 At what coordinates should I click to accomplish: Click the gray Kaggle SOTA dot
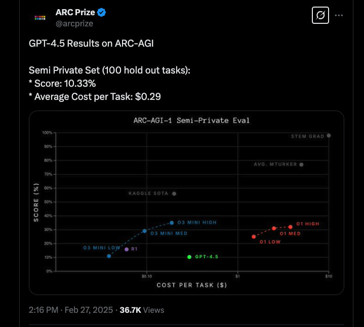174,193
